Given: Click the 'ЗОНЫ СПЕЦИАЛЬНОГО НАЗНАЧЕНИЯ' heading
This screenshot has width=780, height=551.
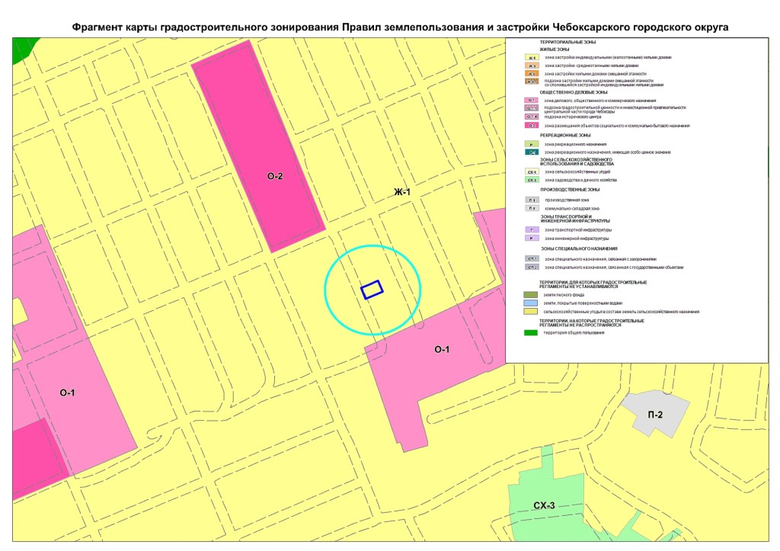Looking at the screenshot, I should tap(579, 249).
